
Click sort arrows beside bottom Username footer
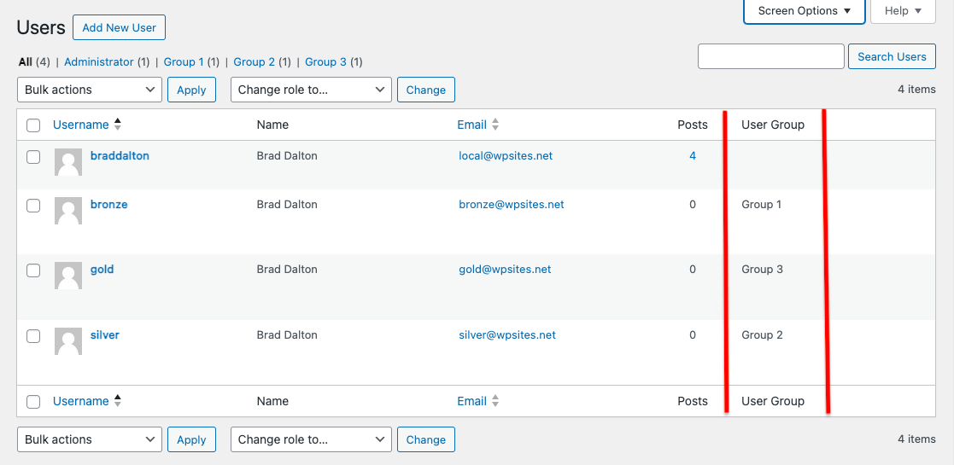point(118,401)
